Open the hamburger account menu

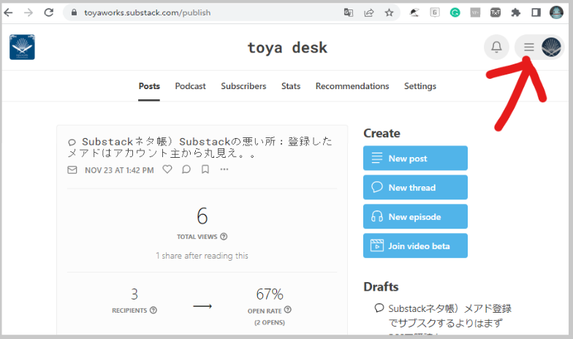(x=529, y=47)
